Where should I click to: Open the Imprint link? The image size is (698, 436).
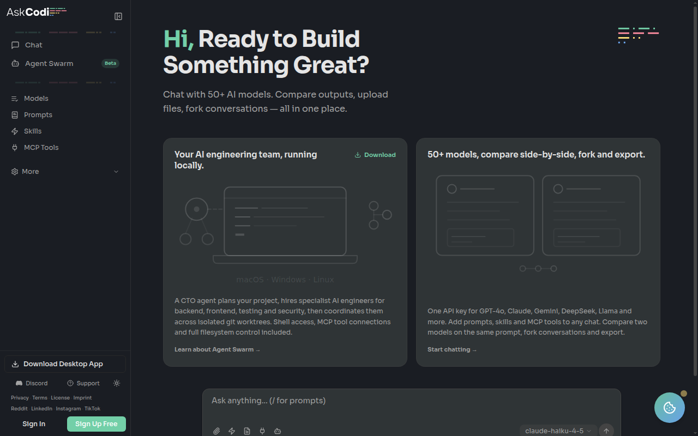pyautogui.click(x=82, y=398)
